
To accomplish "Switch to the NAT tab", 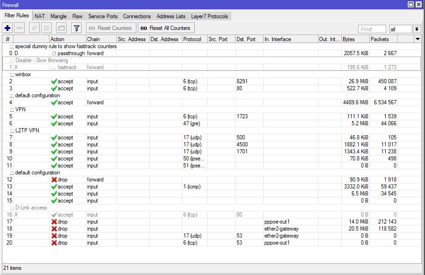I will point(40,16).
